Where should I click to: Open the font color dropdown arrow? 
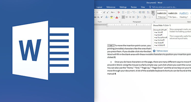(119, 17)
